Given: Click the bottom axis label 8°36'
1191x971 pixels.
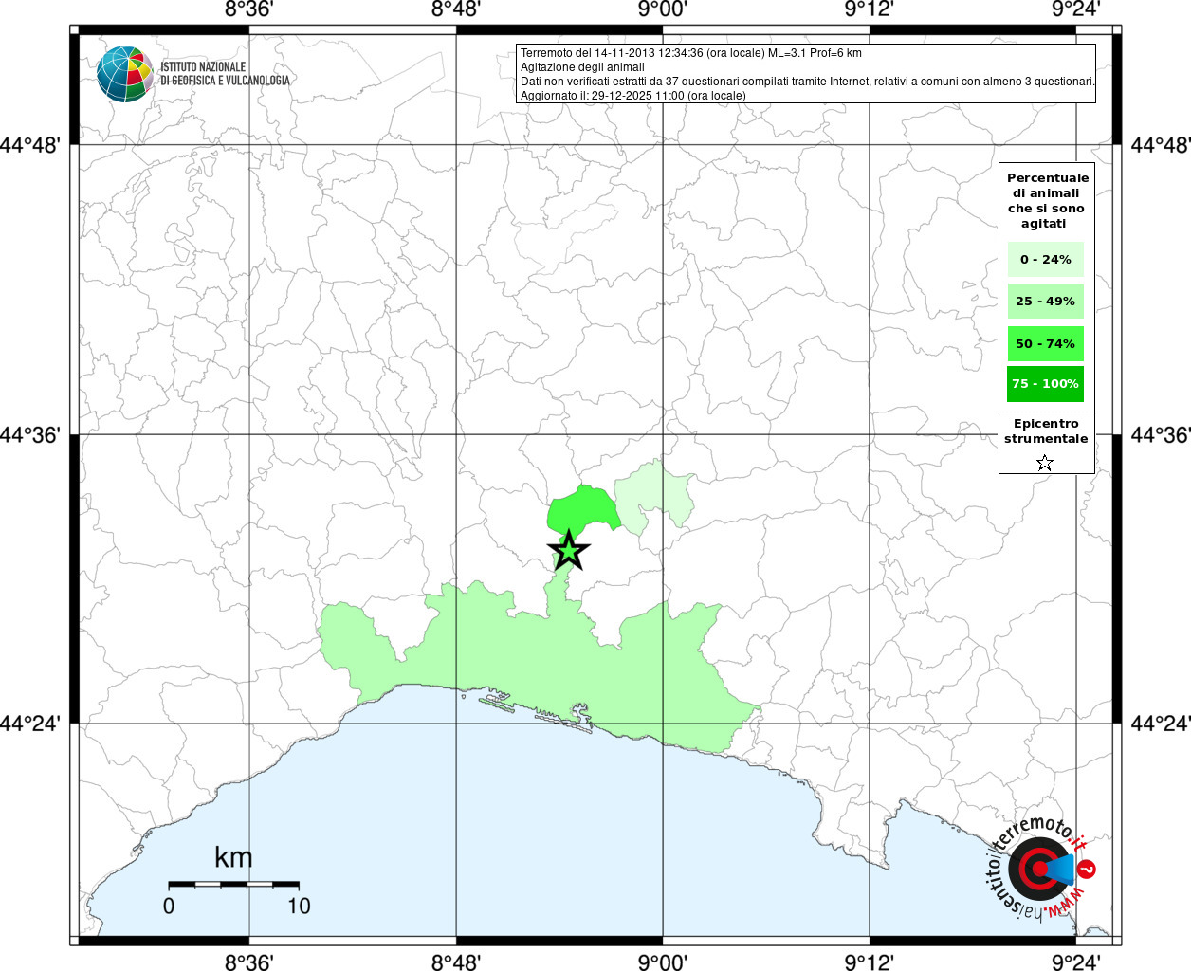Looking at the screenshot, I should pos(249,962).
